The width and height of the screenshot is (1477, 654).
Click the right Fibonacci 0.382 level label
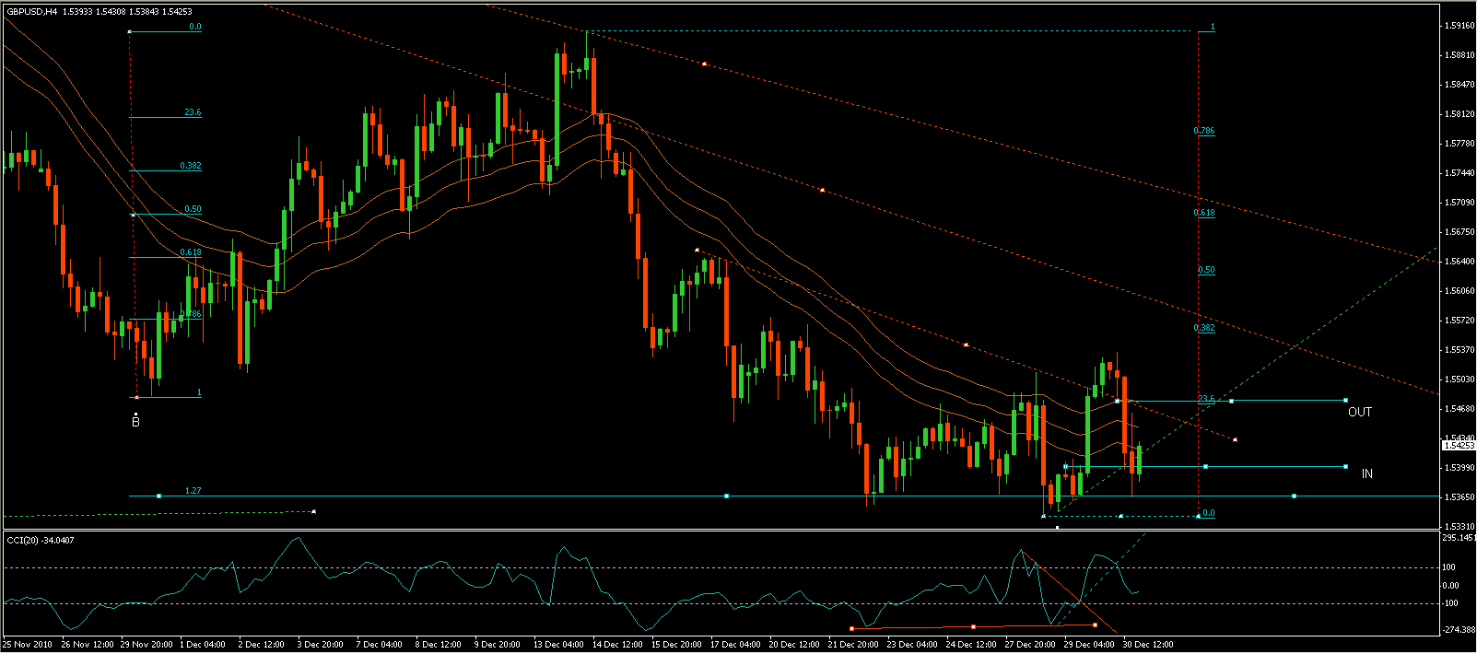[1204, 328]
